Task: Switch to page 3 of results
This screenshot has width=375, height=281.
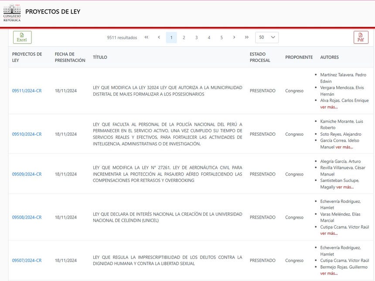Action: (197, 38)
